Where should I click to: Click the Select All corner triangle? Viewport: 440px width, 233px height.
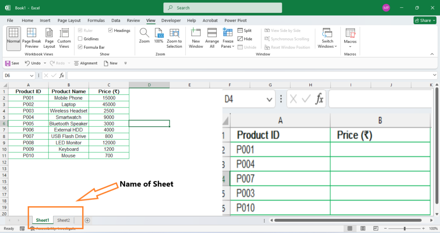click(x=5, y=85)
